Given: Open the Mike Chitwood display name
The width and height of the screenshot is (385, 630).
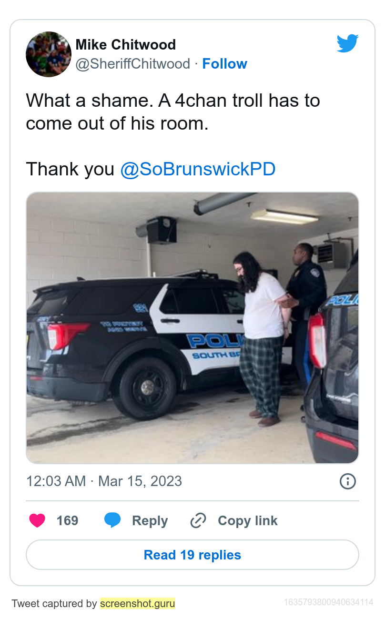Looking at the screenshot, I should [x=126, y=45].
